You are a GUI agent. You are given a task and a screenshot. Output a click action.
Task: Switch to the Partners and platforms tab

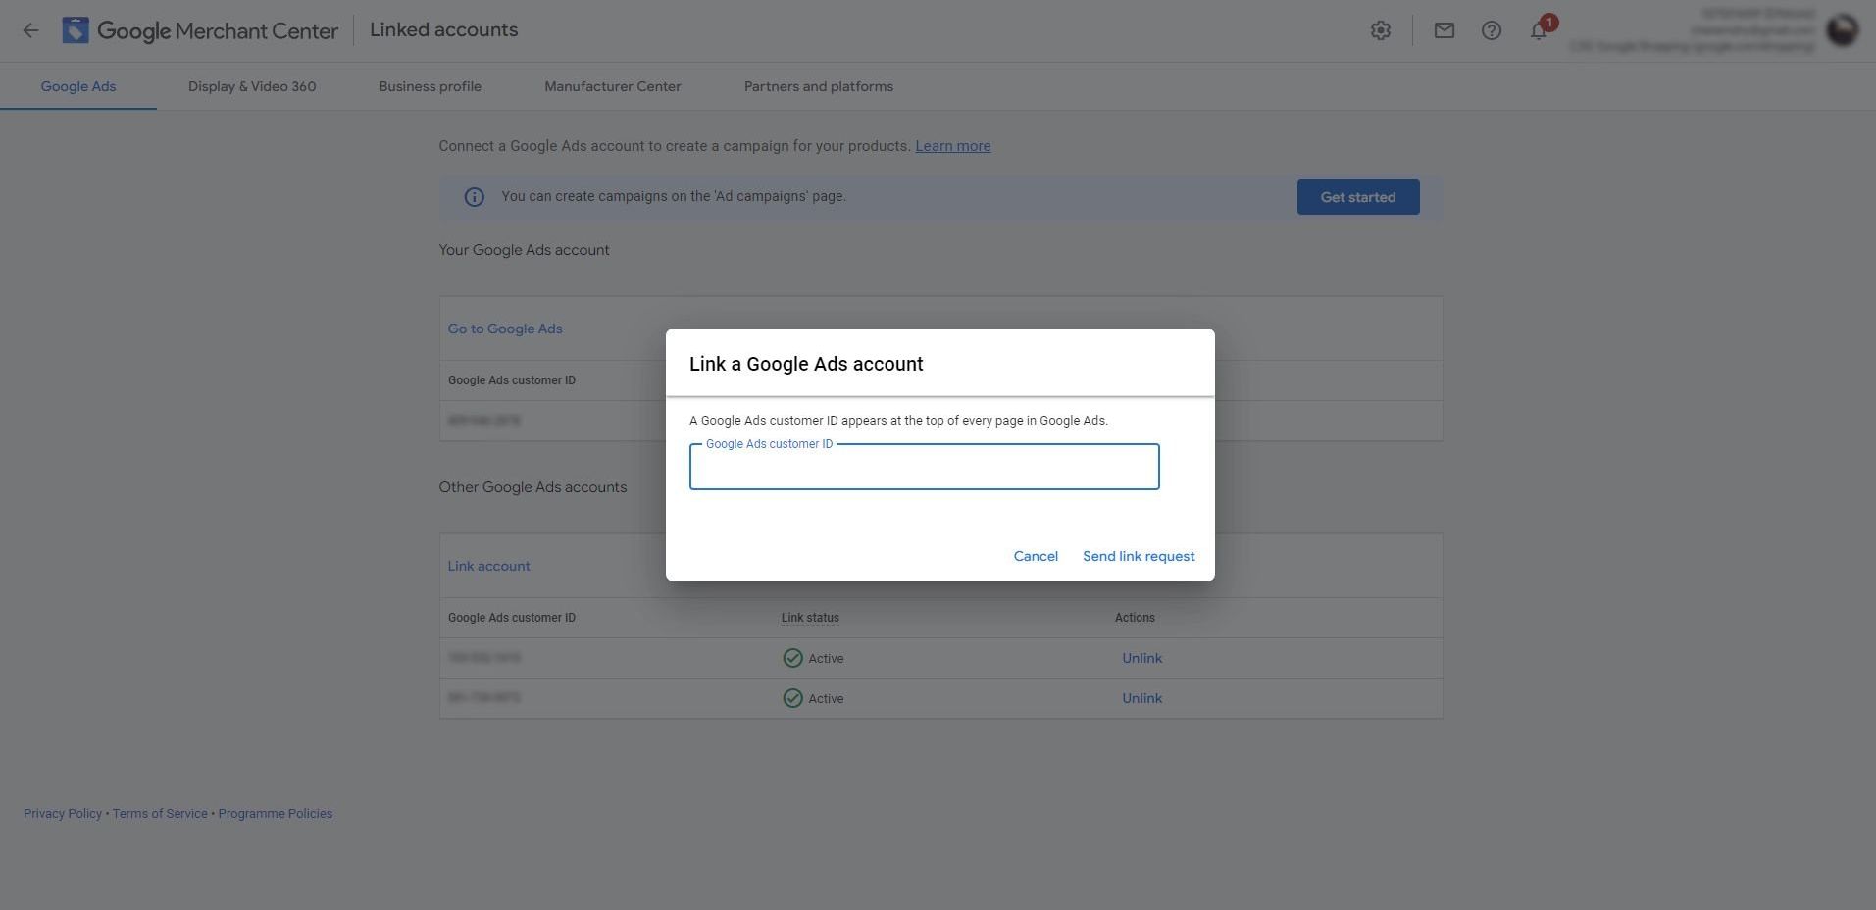pos(818,86)
